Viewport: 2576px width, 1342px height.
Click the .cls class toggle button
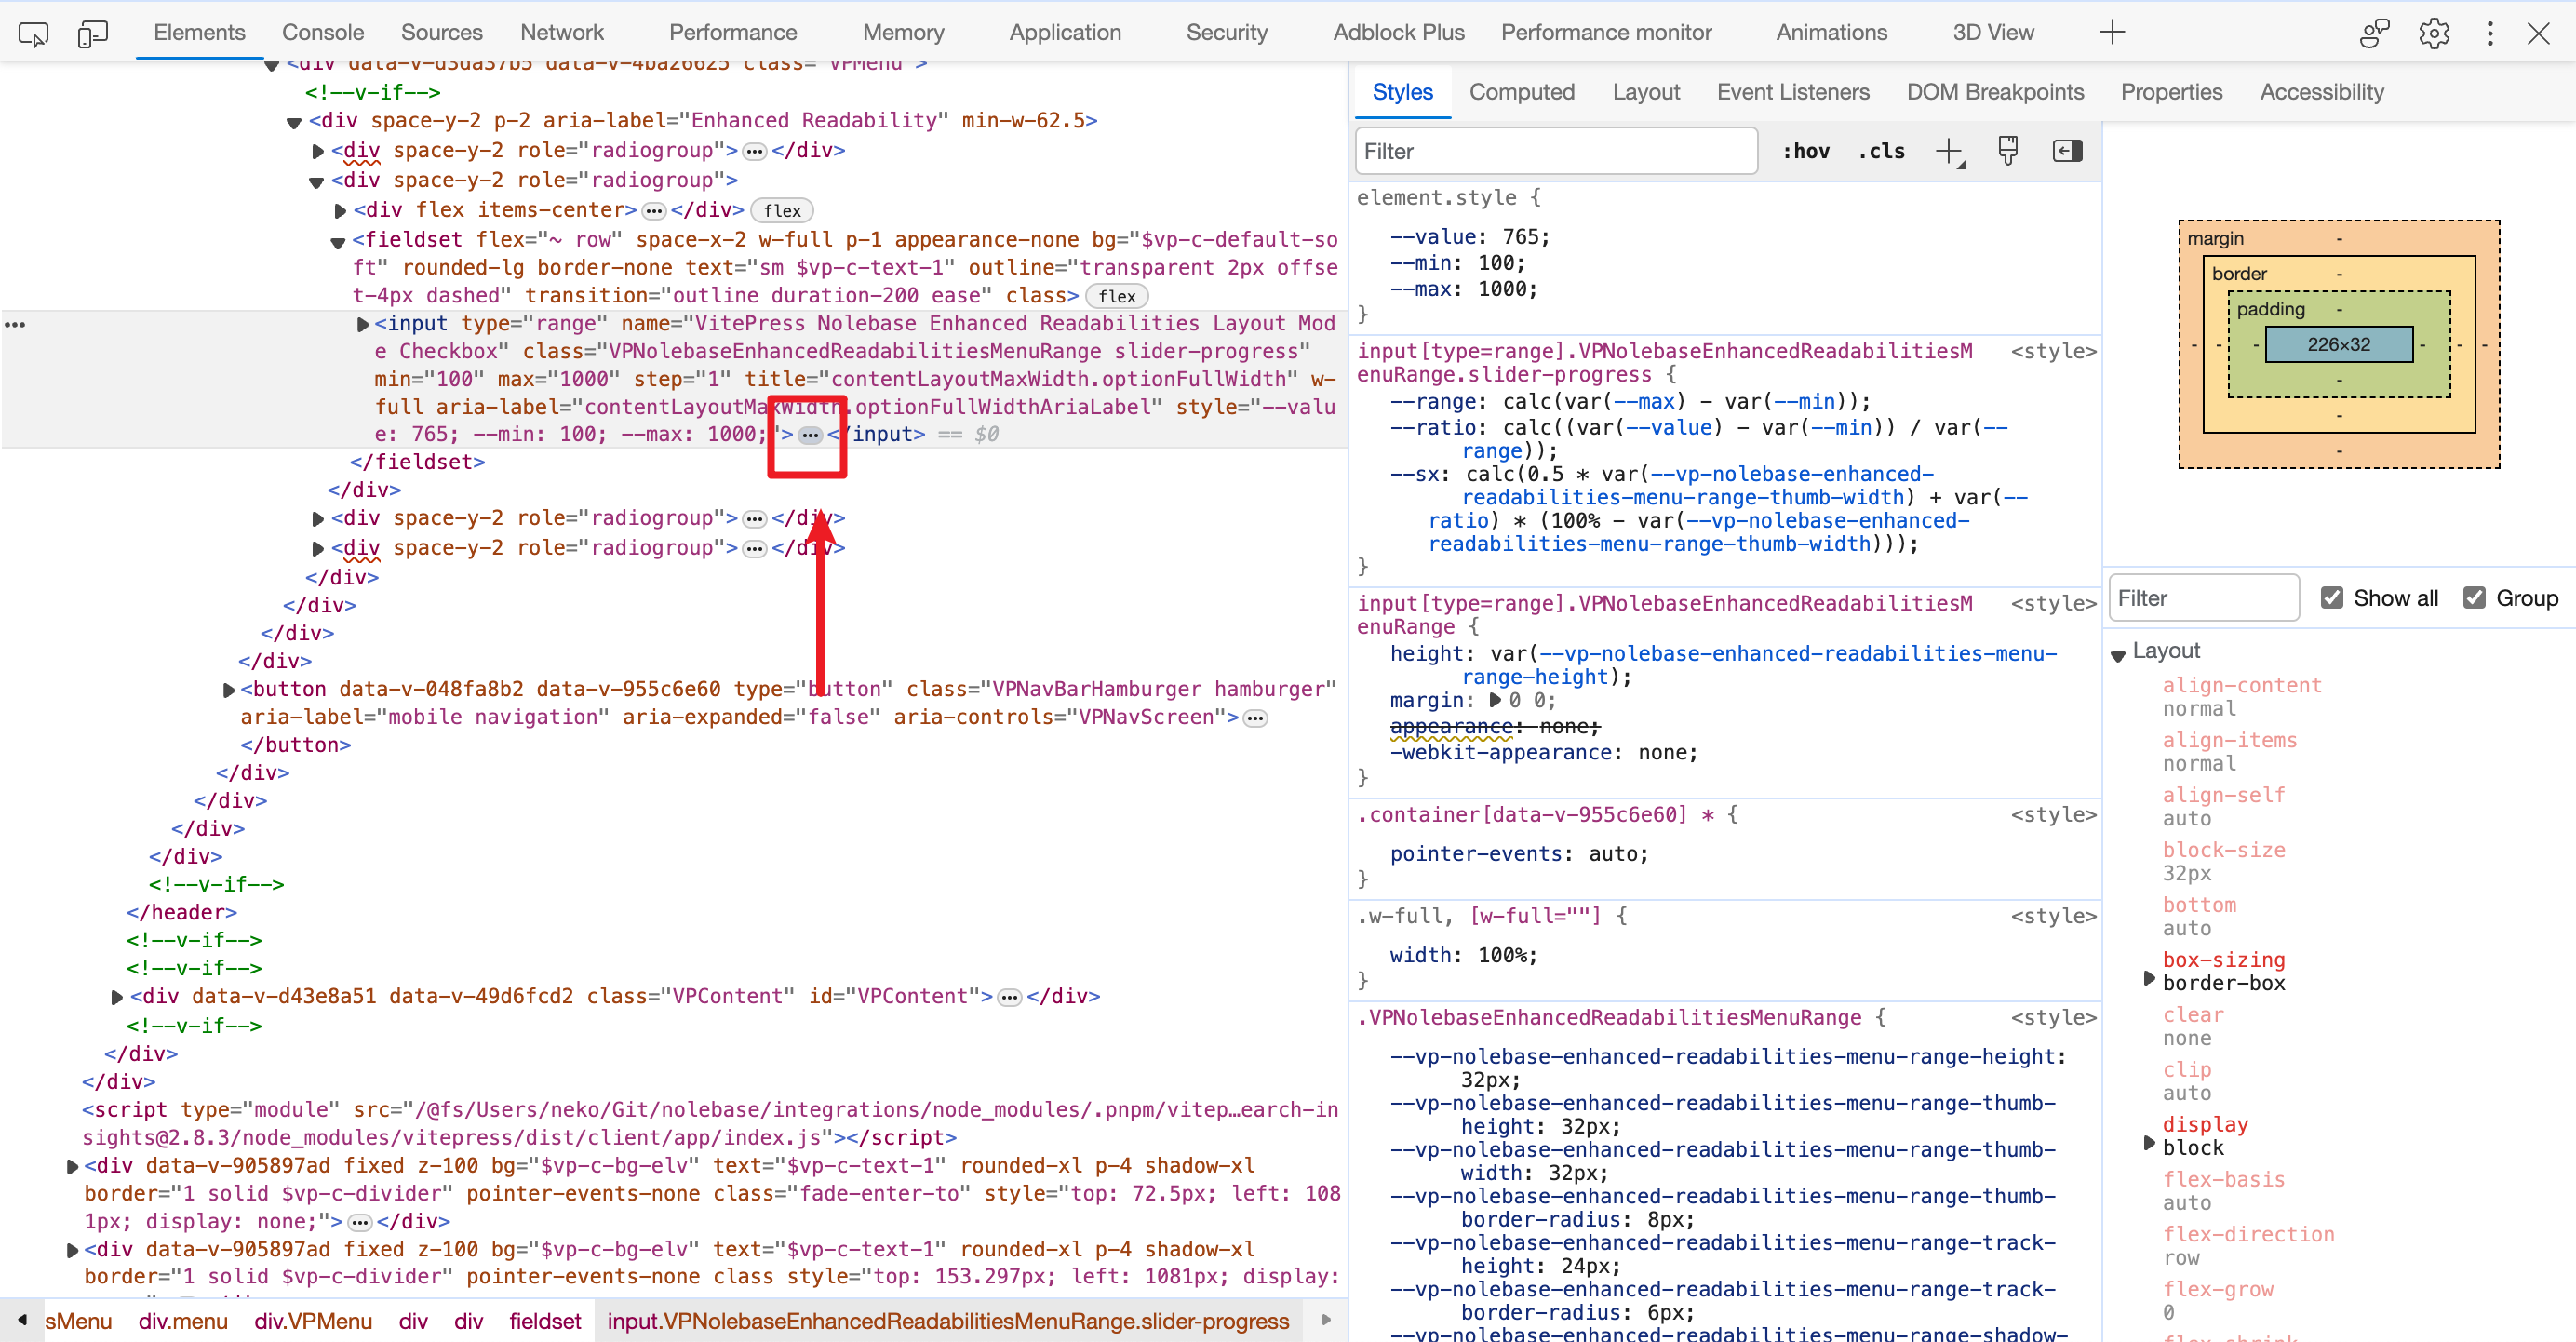click(x=1881, y=151)
